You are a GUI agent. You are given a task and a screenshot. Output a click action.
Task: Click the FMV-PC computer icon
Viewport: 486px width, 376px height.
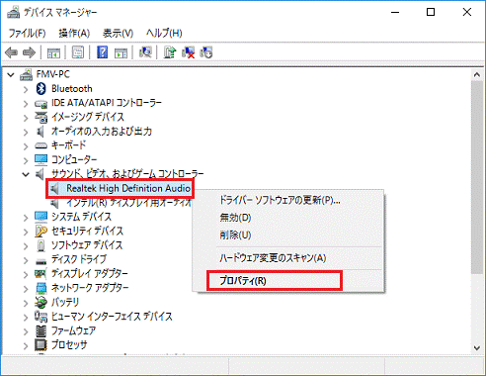(x=27, y=74)
